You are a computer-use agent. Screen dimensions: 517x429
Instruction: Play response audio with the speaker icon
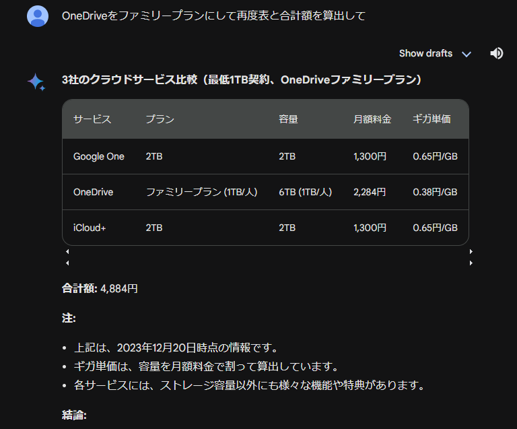click(496, 53)
